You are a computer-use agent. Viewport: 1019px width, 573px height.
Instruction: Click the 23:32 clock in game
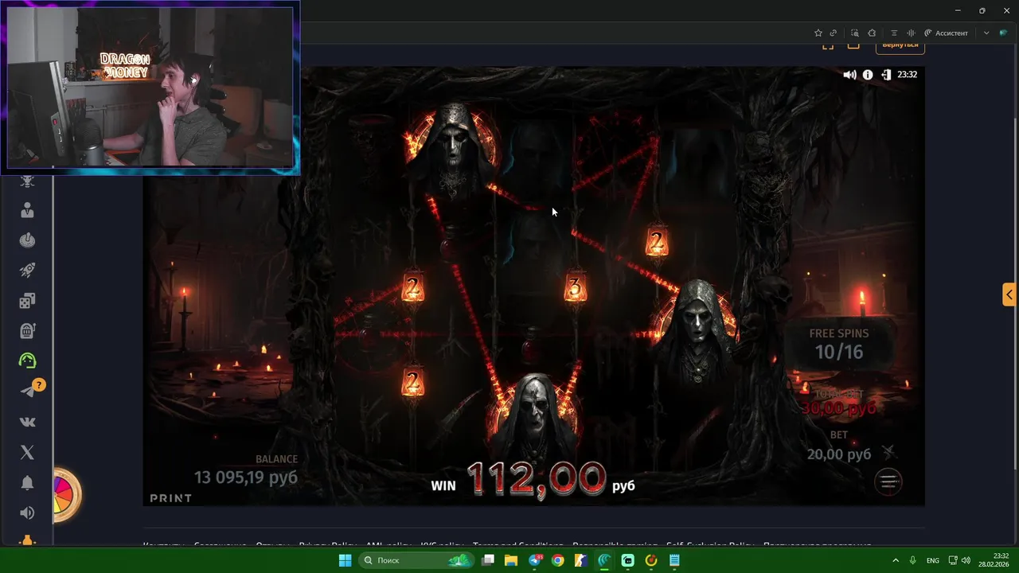point(908,75)
